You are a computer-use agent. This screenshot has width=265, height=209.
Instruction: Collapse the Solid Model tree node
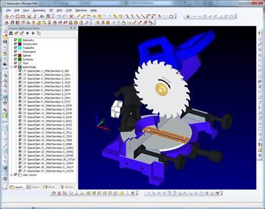tap(12, 67)
